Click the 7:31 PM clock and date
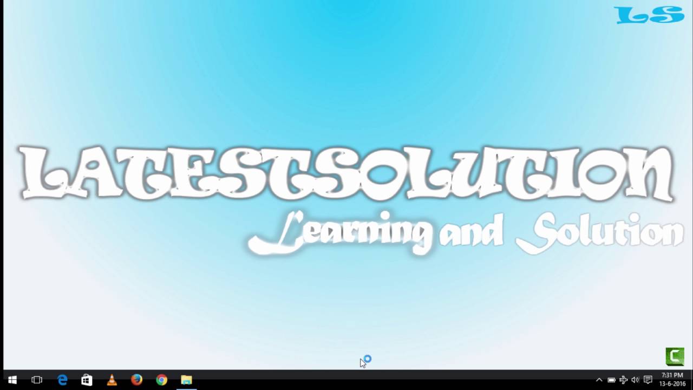 click(672, 380)
